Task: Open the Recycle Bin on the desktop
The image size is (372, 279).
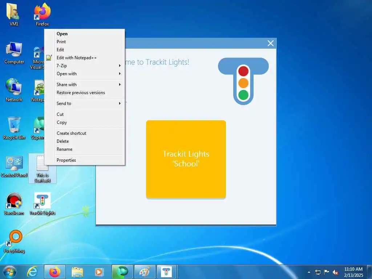Action: click(14, 128)
